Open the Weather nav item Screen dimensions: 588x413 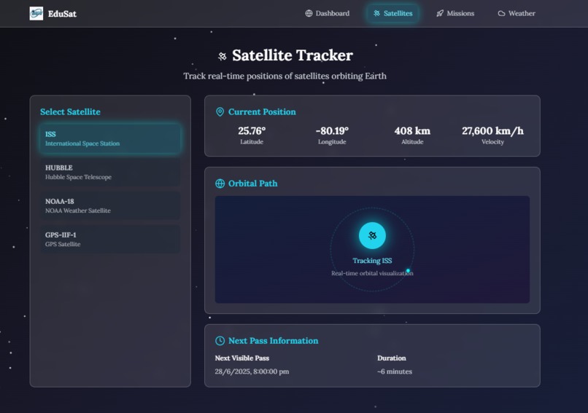coord(517,14)
